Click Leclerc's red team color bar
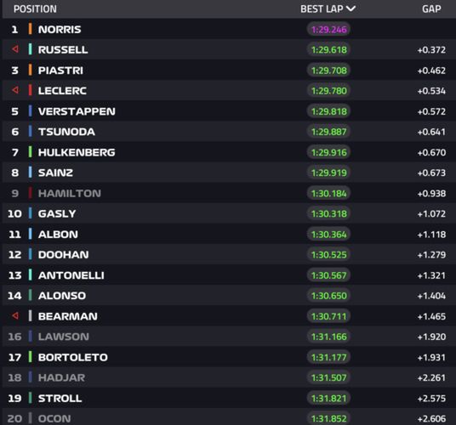The image size is (456, 425). (x=31, y=90)
